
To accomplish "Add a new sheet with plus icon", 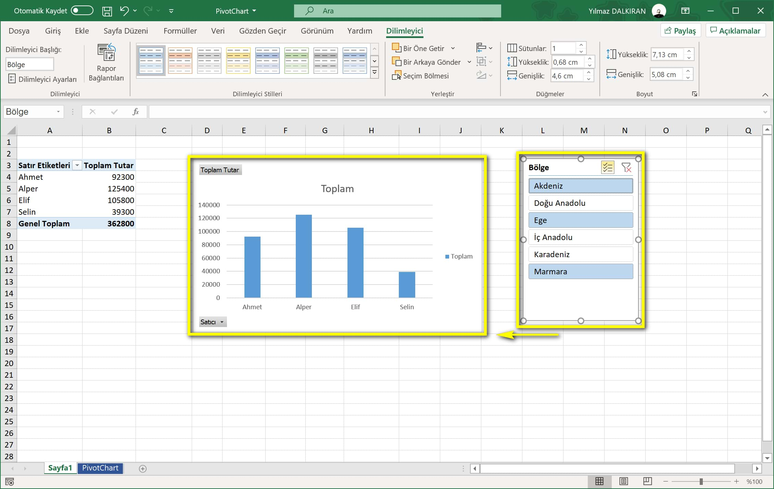I will click(143, 469).
